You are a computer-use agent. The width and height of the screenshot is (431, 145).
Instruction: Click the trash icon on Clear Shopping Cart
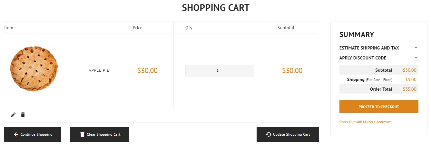click(x=82, y=134)
